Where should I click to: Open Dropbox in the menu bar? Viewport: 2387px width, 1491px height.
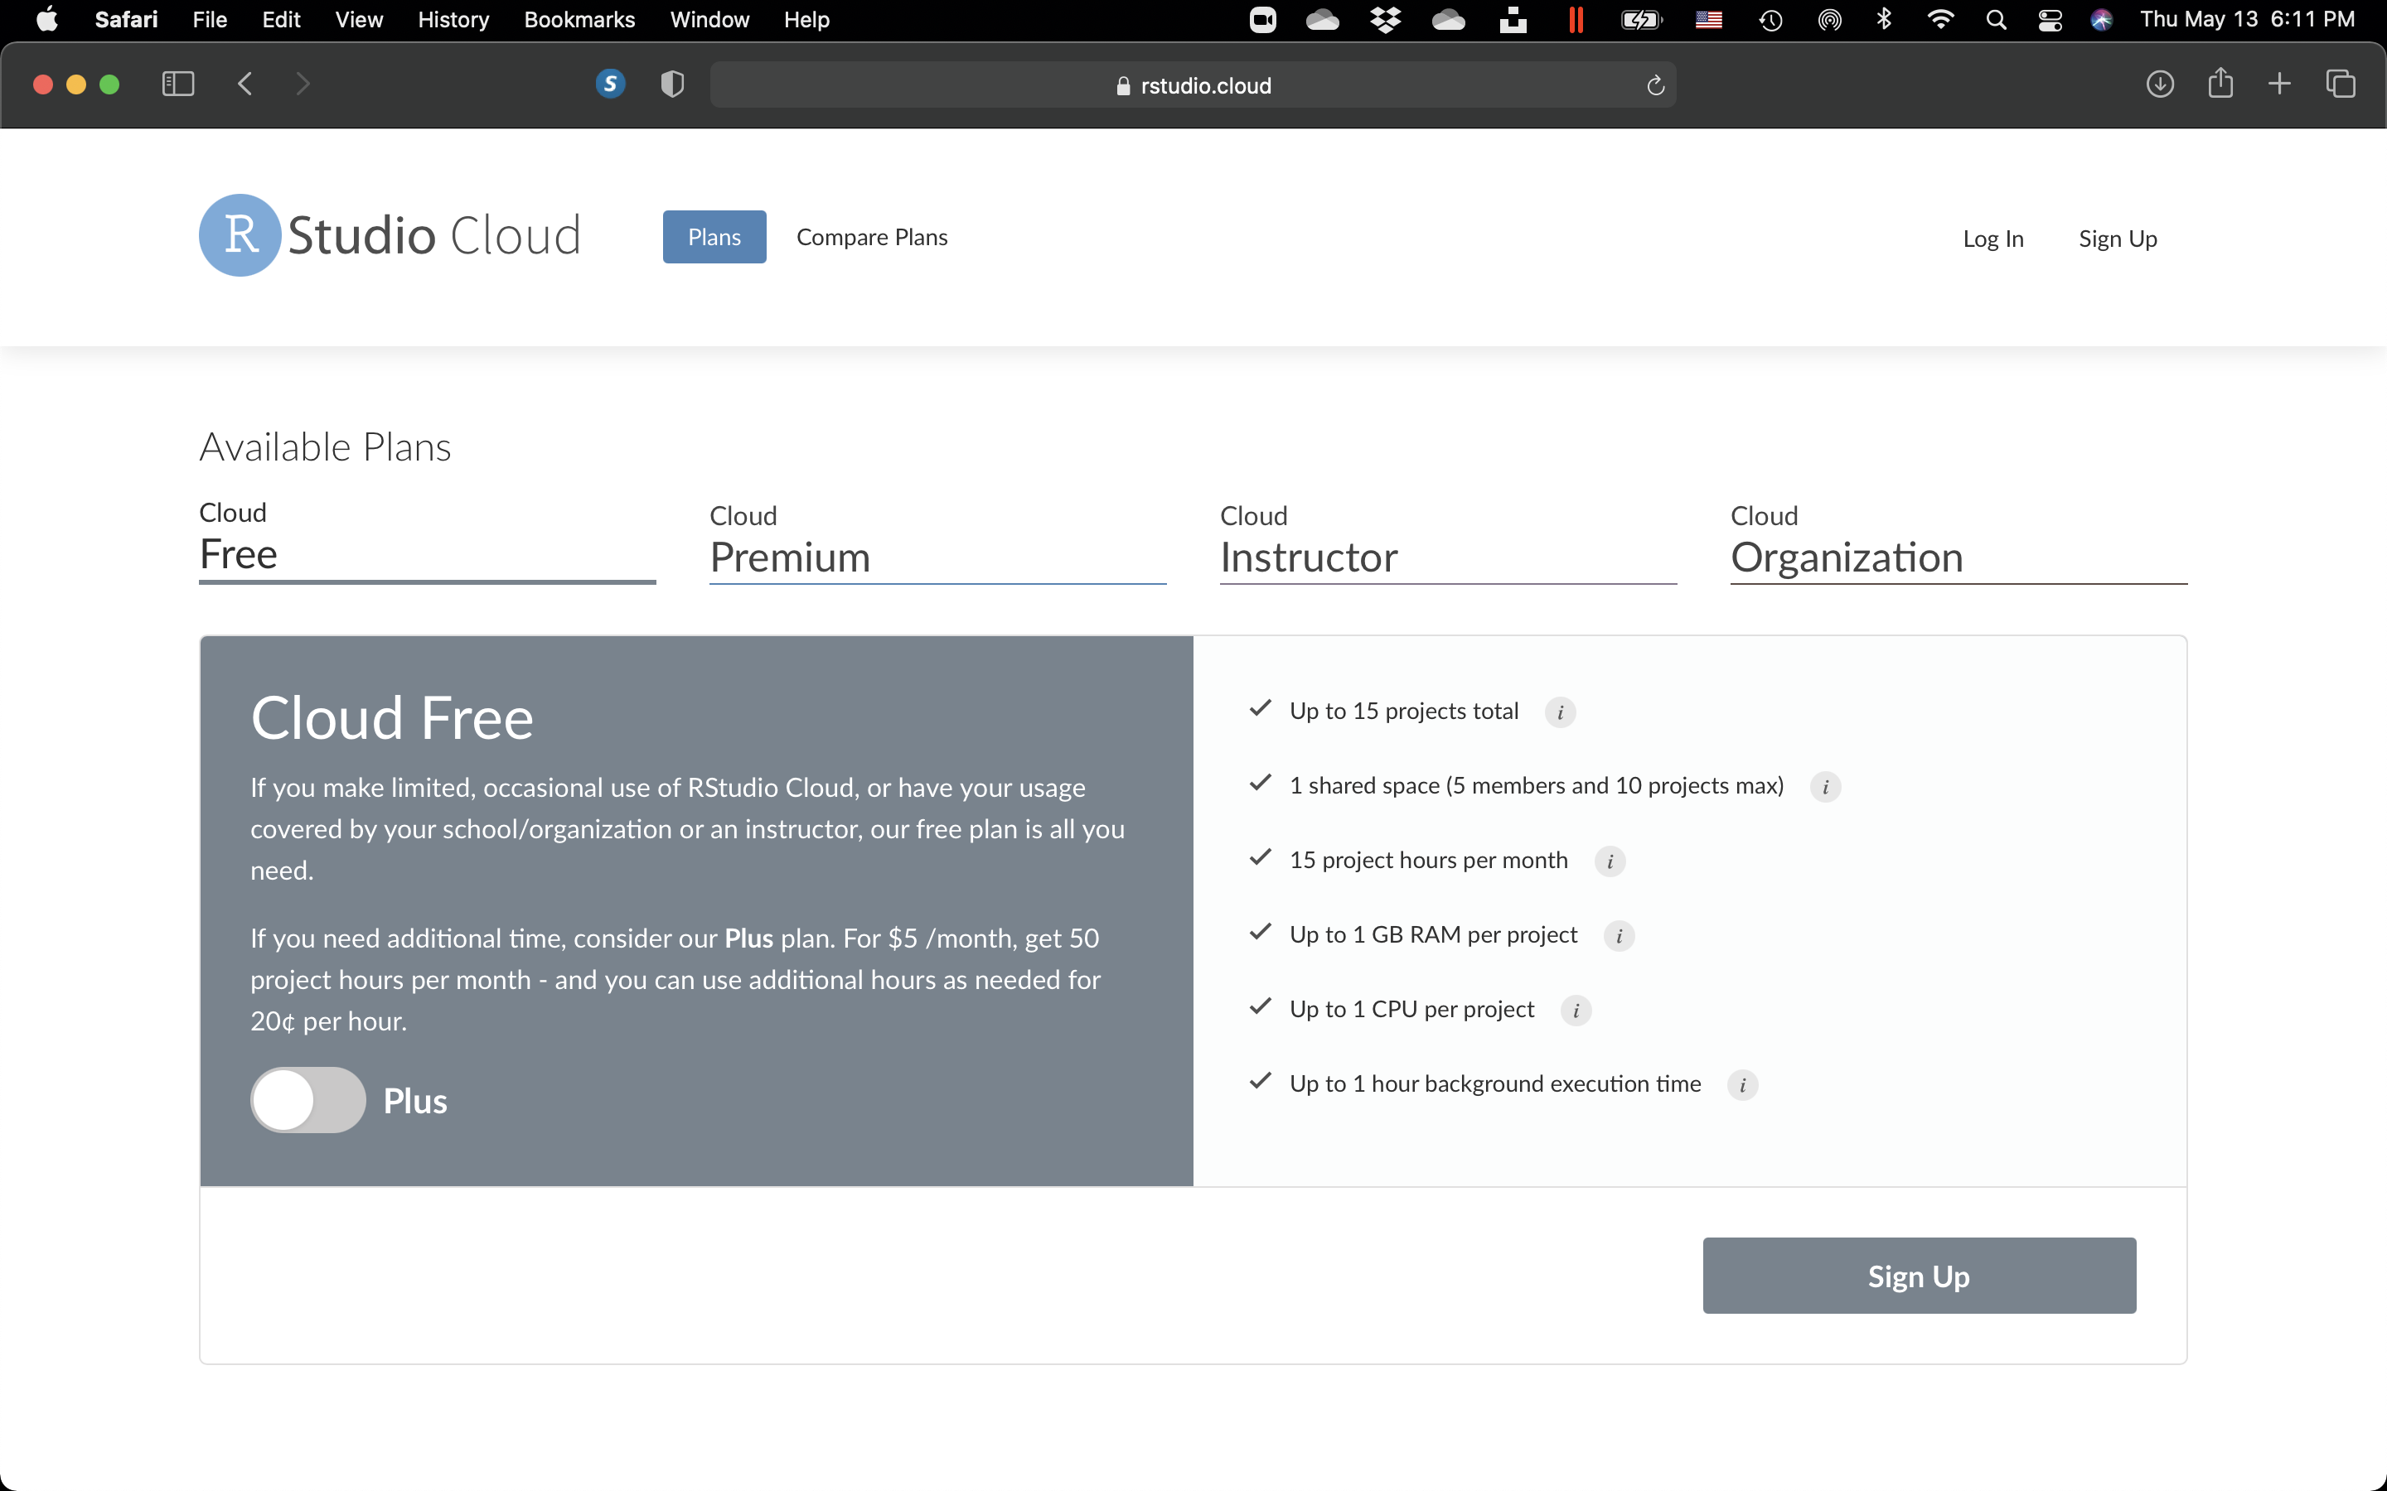1386,20
